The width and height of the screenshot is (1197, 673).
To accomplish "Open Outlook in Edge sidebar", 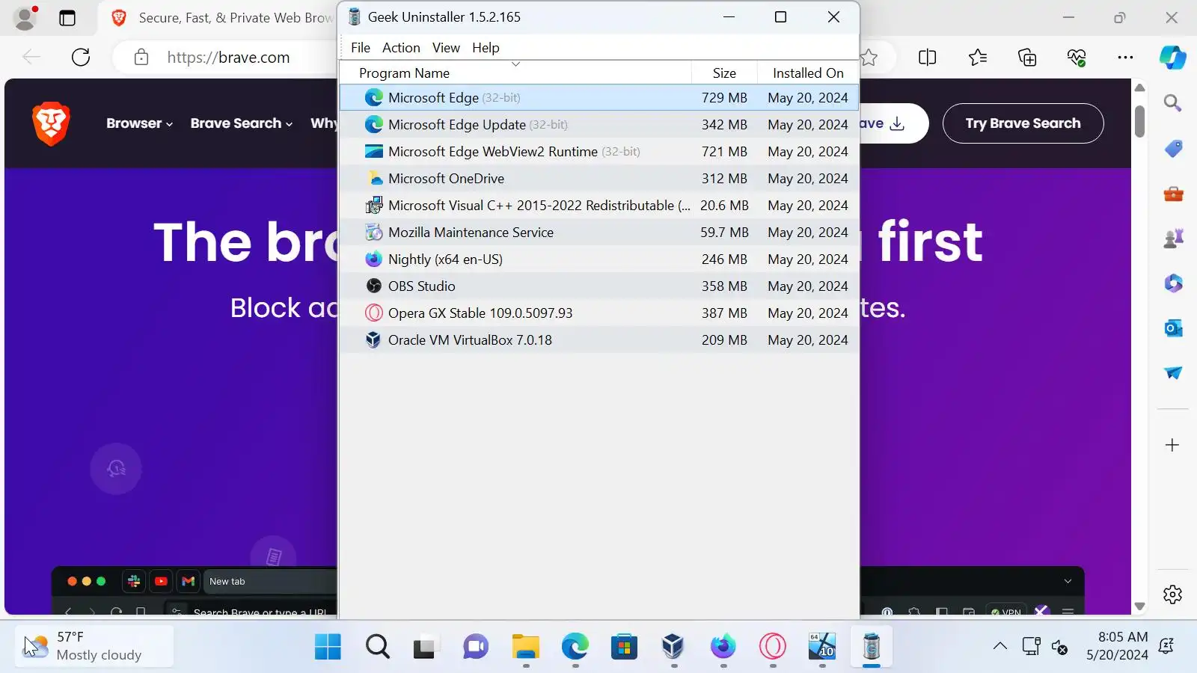I will [1172, 328].
